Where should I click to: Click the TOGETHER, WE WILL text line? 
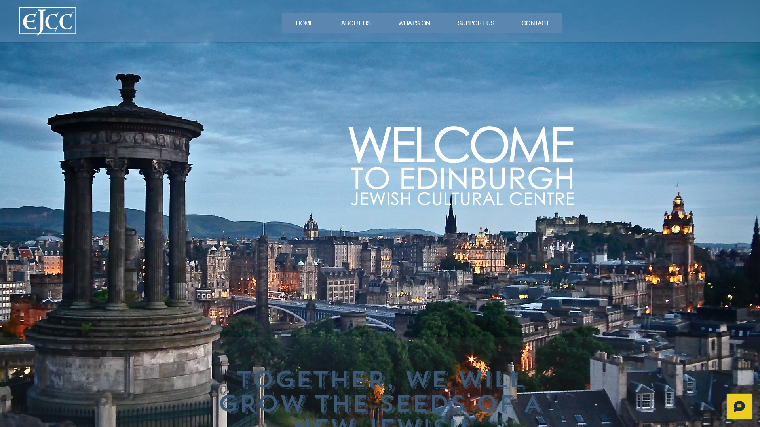[x=381, y=380]
